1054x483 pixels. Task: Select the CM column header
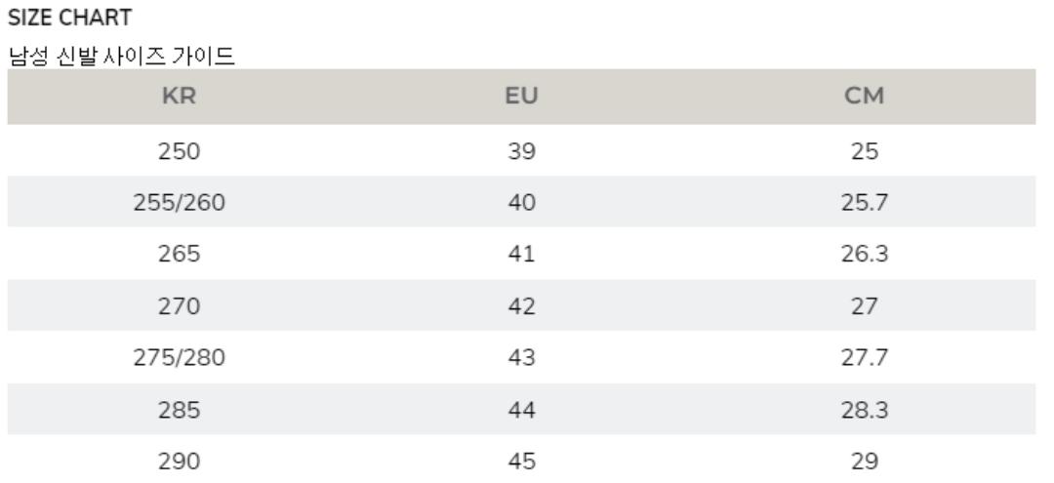tap(864, 96)
